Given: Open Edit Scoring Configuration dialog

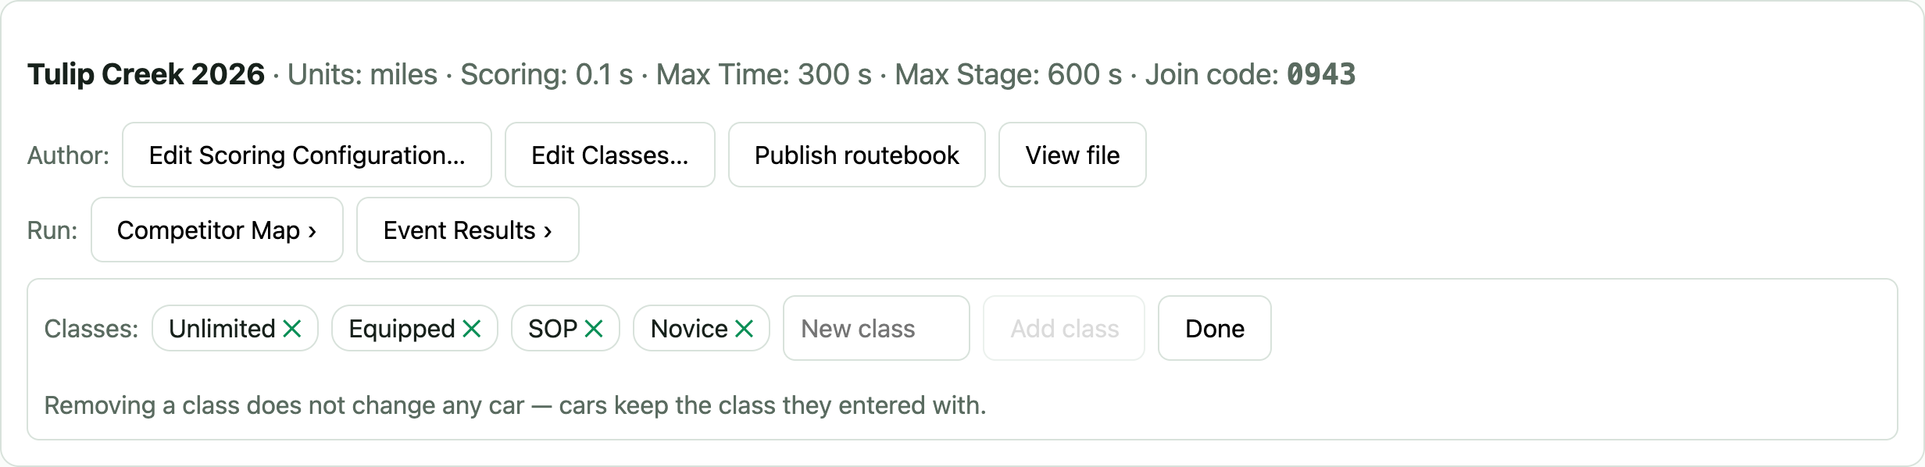Looking at the screenshot, I should point(307,155).
